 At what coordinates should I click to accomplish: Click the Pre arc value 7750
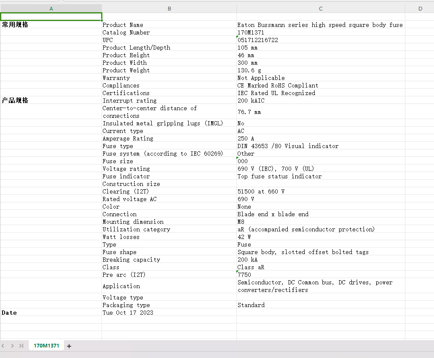tap(321, 275)
